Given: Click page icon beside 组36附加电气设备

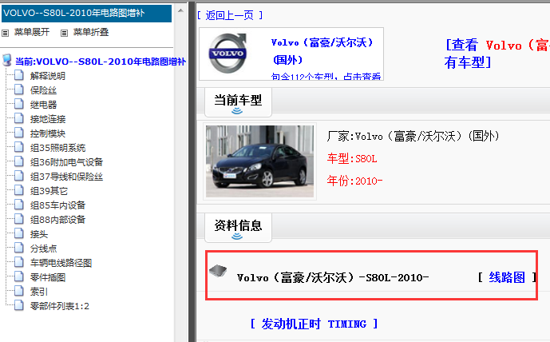Looking at the screenshot, I should (19, 161).
